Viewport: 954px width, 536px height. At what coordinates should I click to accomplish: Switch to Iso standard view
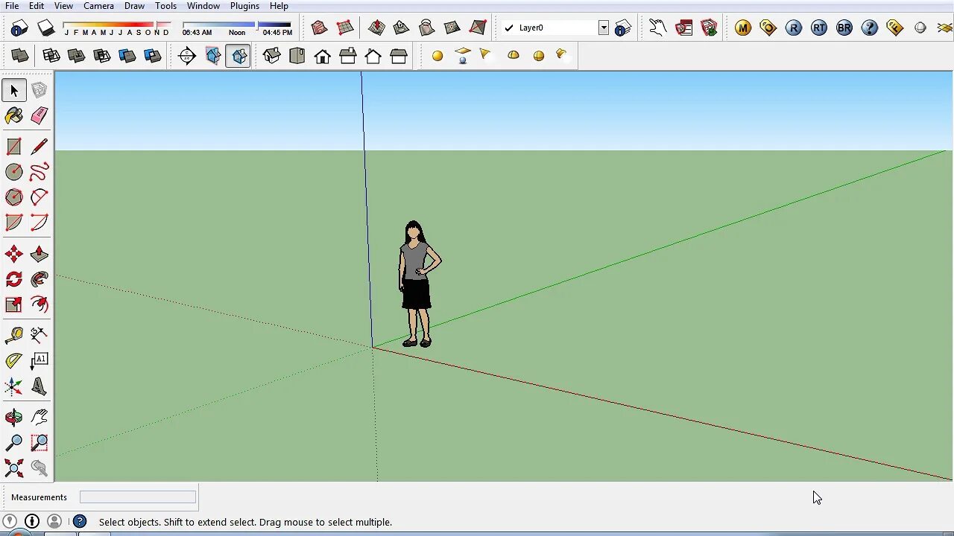272,56
